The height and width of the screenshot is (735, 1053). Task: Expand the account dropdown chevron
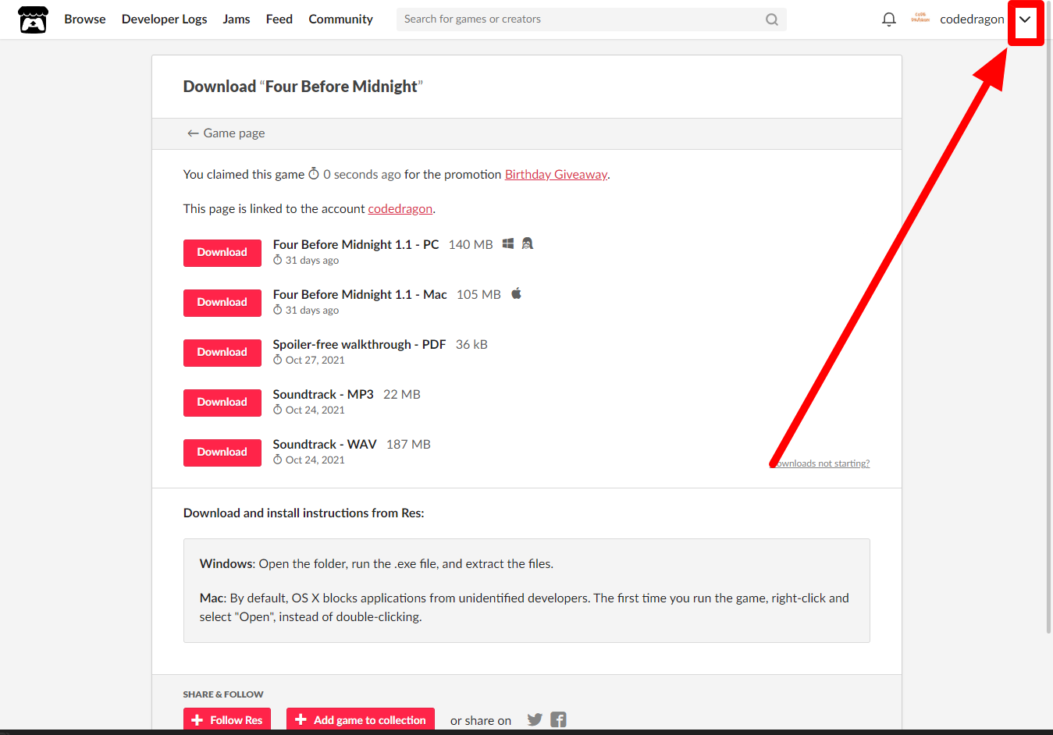[1025, 20]
